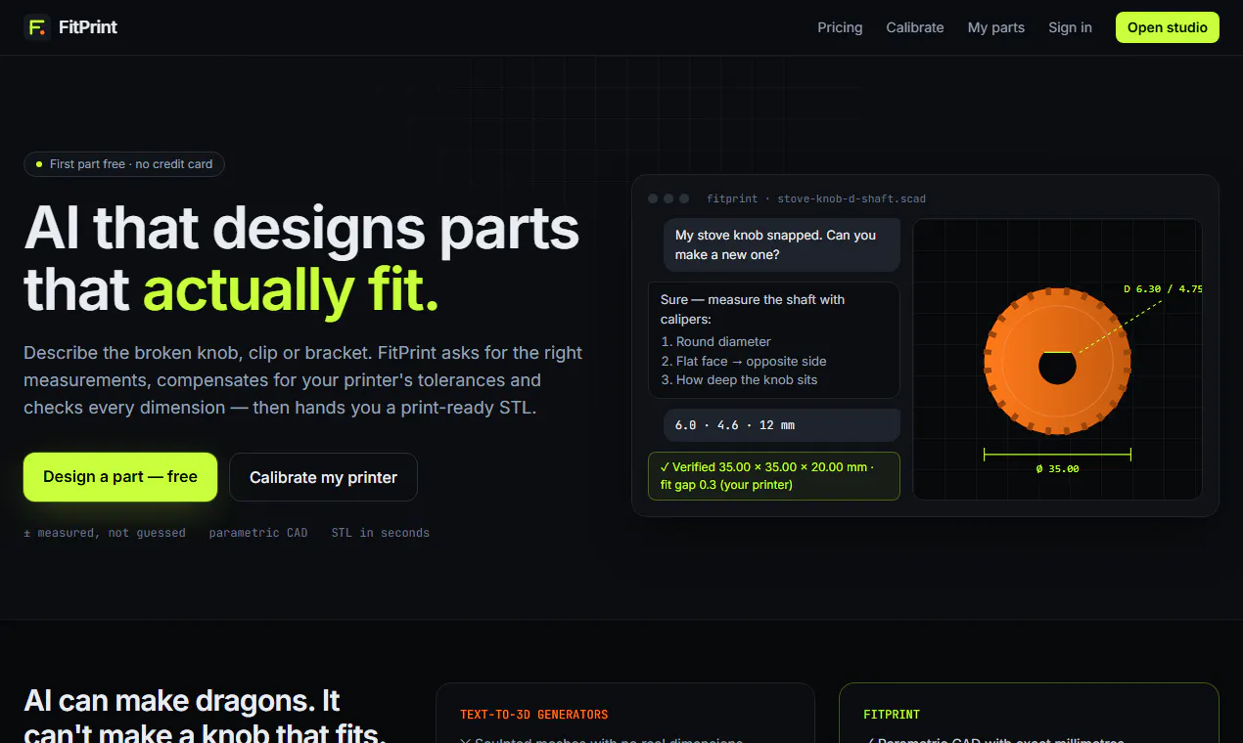Click 'Round diameter' in the caliper list
1243x743 pixels.
pyautogui.click(x=723, y=341)
